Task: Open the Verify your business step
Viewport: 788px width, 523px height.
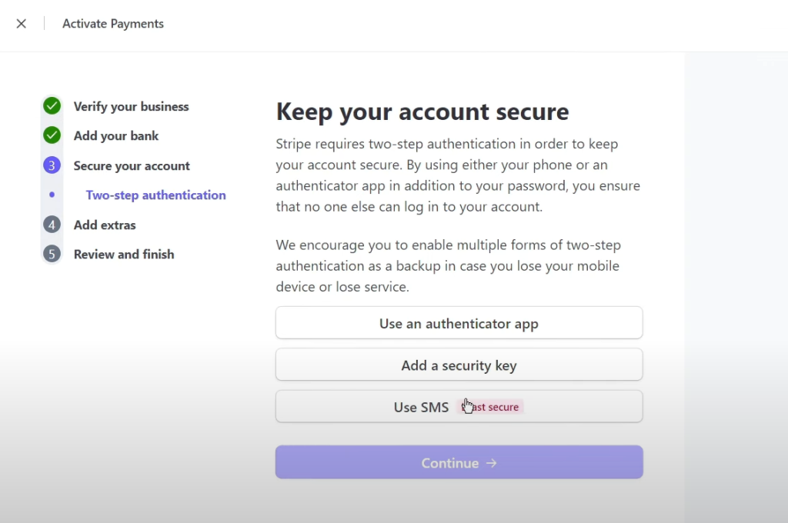Action: 131,107
